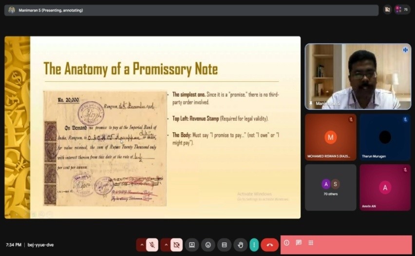The width and height of the screenshot is (415, 256).
Task: Leave the call with red hang-up button
Action: tap(270, 245)
